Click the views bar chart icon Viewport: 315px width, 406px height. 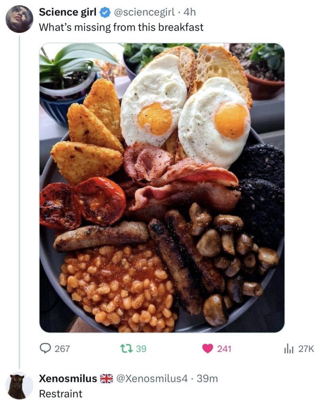tap(288, 349)
